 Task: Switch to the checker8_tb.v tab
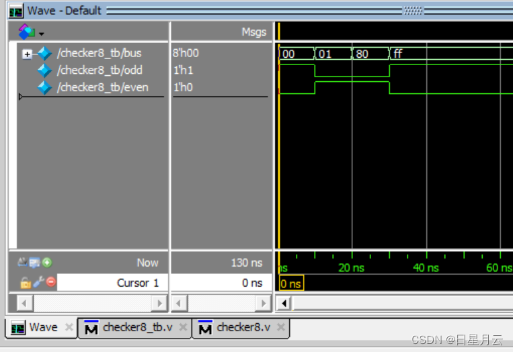click(x=134, y=328)
